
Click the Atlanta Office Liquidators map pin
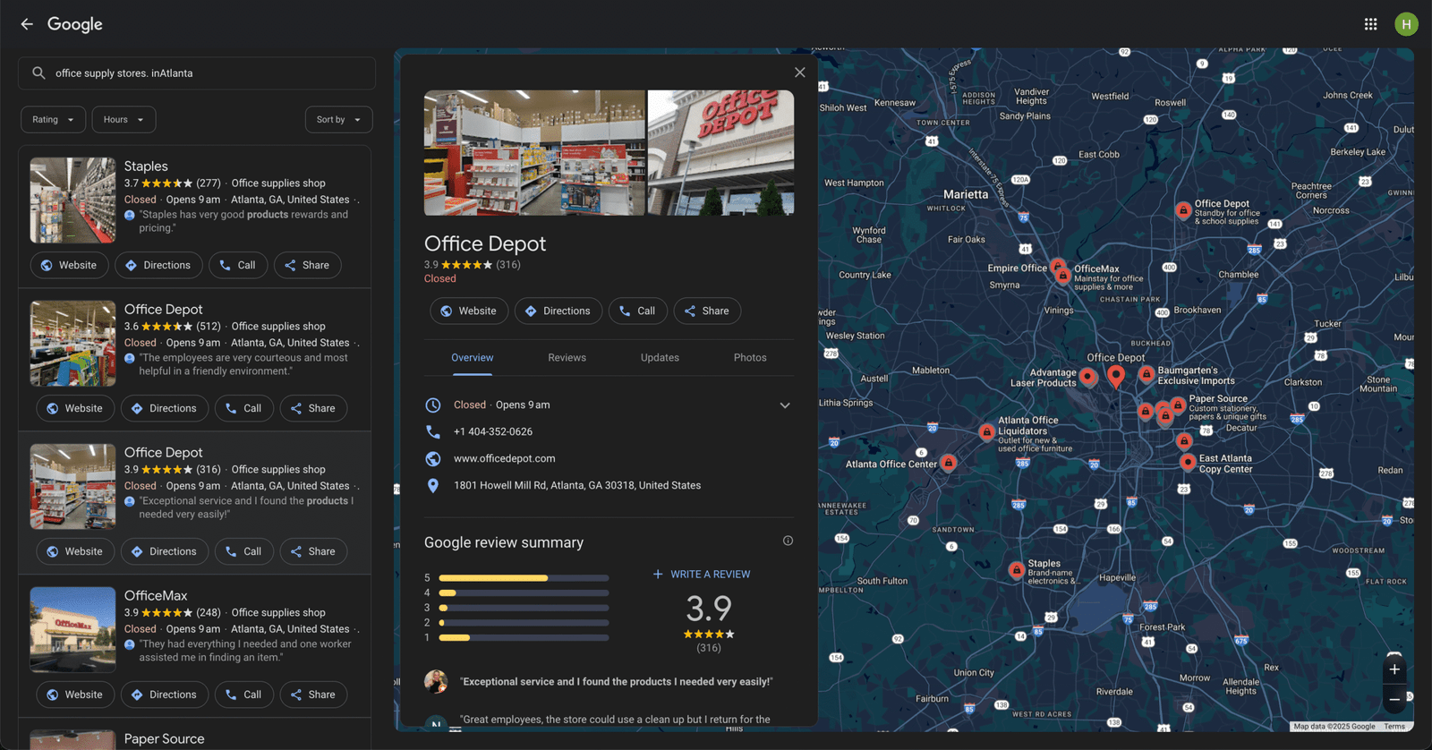[986, 432]
